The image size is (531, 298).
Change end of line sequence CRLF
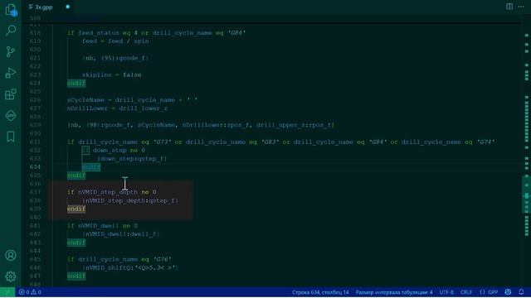coord(466,292)
